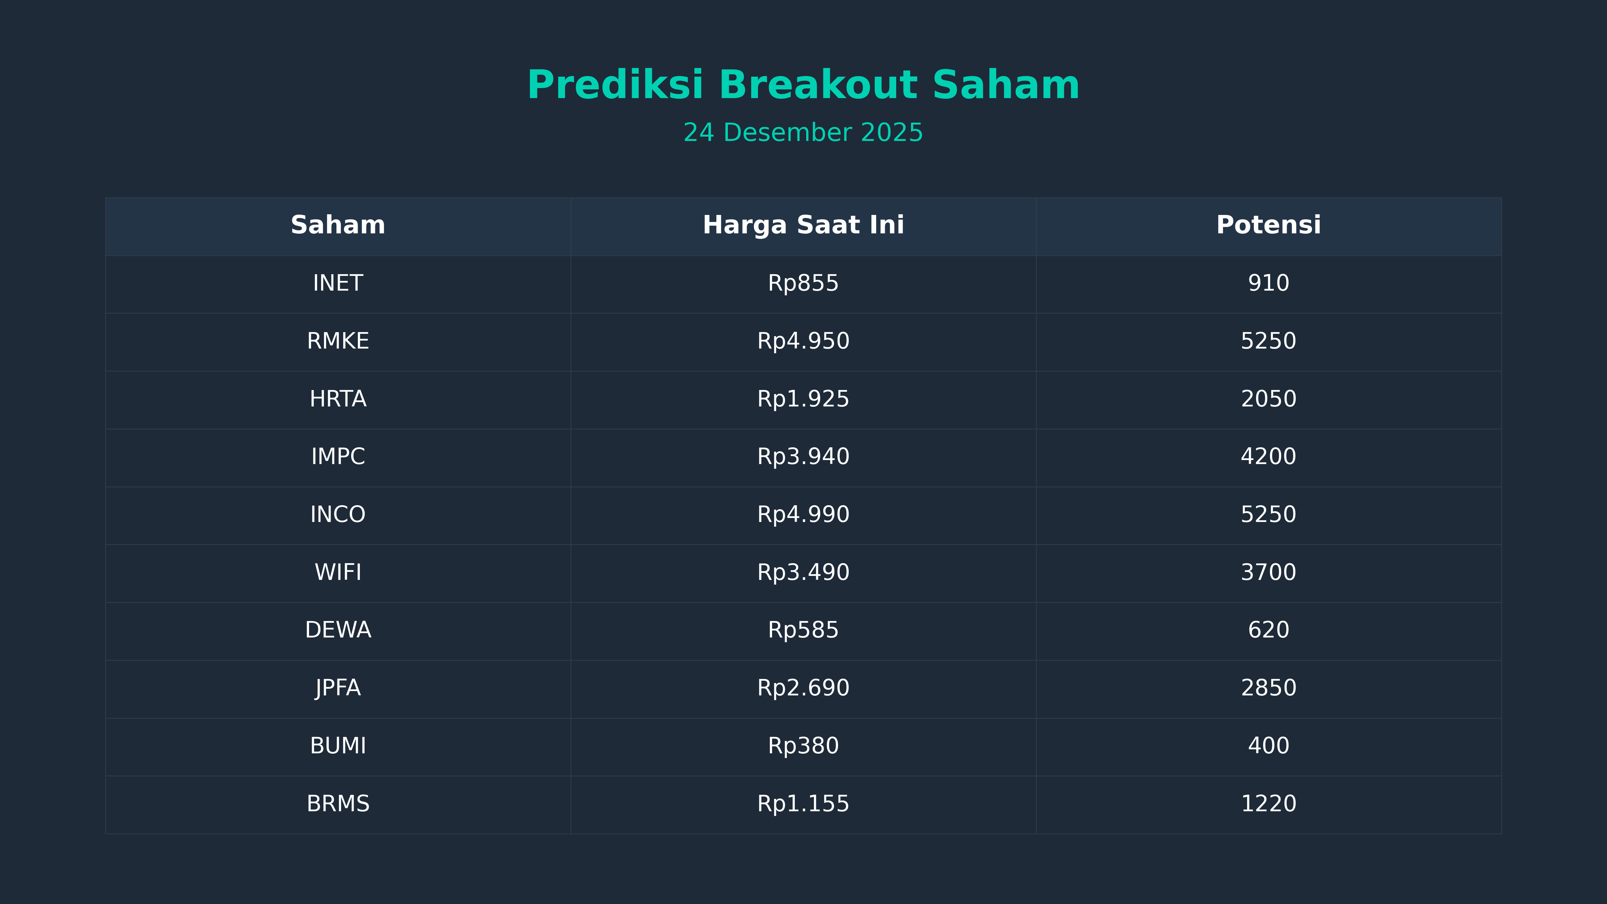Select the "Potensi" column header
The width and height of the screenshot is (1607, 904).
[1268, 225]
